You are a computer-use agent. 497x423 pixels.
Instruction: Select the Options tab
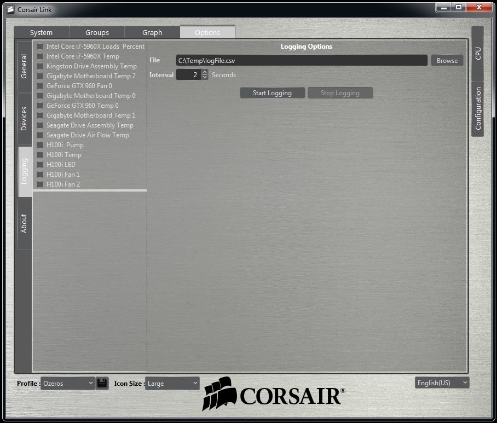(x=207, y=32)
